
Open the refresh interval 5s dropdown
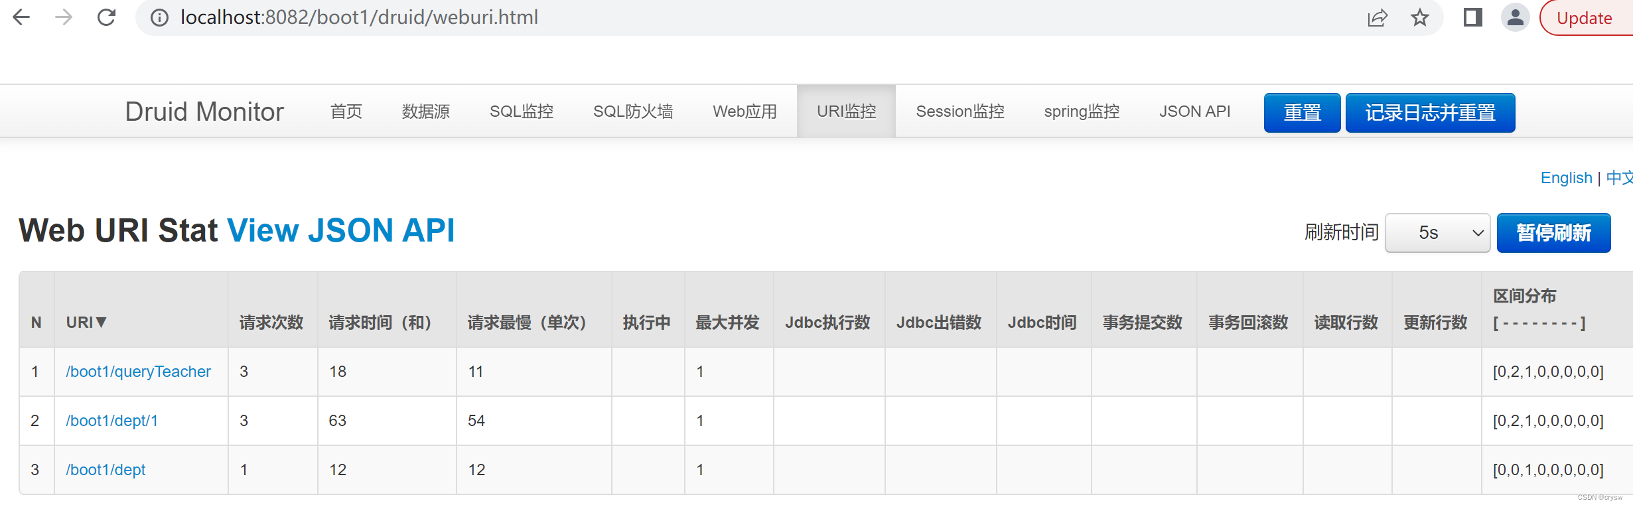(1437, 233)
